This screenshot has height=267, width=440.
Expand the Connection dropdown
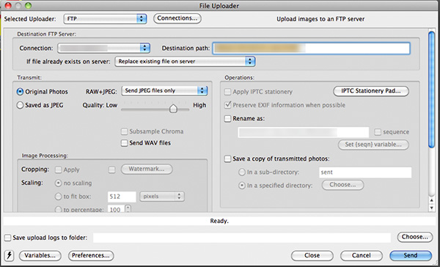(104, 48)
